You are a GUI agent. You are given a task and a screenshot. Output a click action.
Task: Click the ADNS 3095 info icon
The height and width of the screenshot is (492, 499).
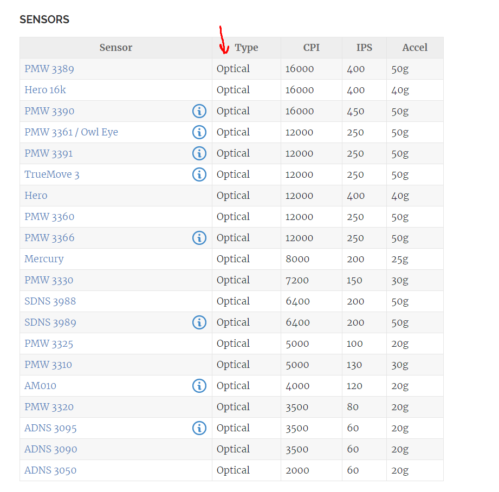[x=199, y=428]
